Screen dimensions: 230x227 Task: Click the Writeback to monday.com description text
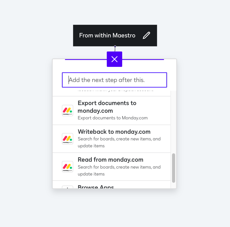pyautogui.click(x=119, y=142)
